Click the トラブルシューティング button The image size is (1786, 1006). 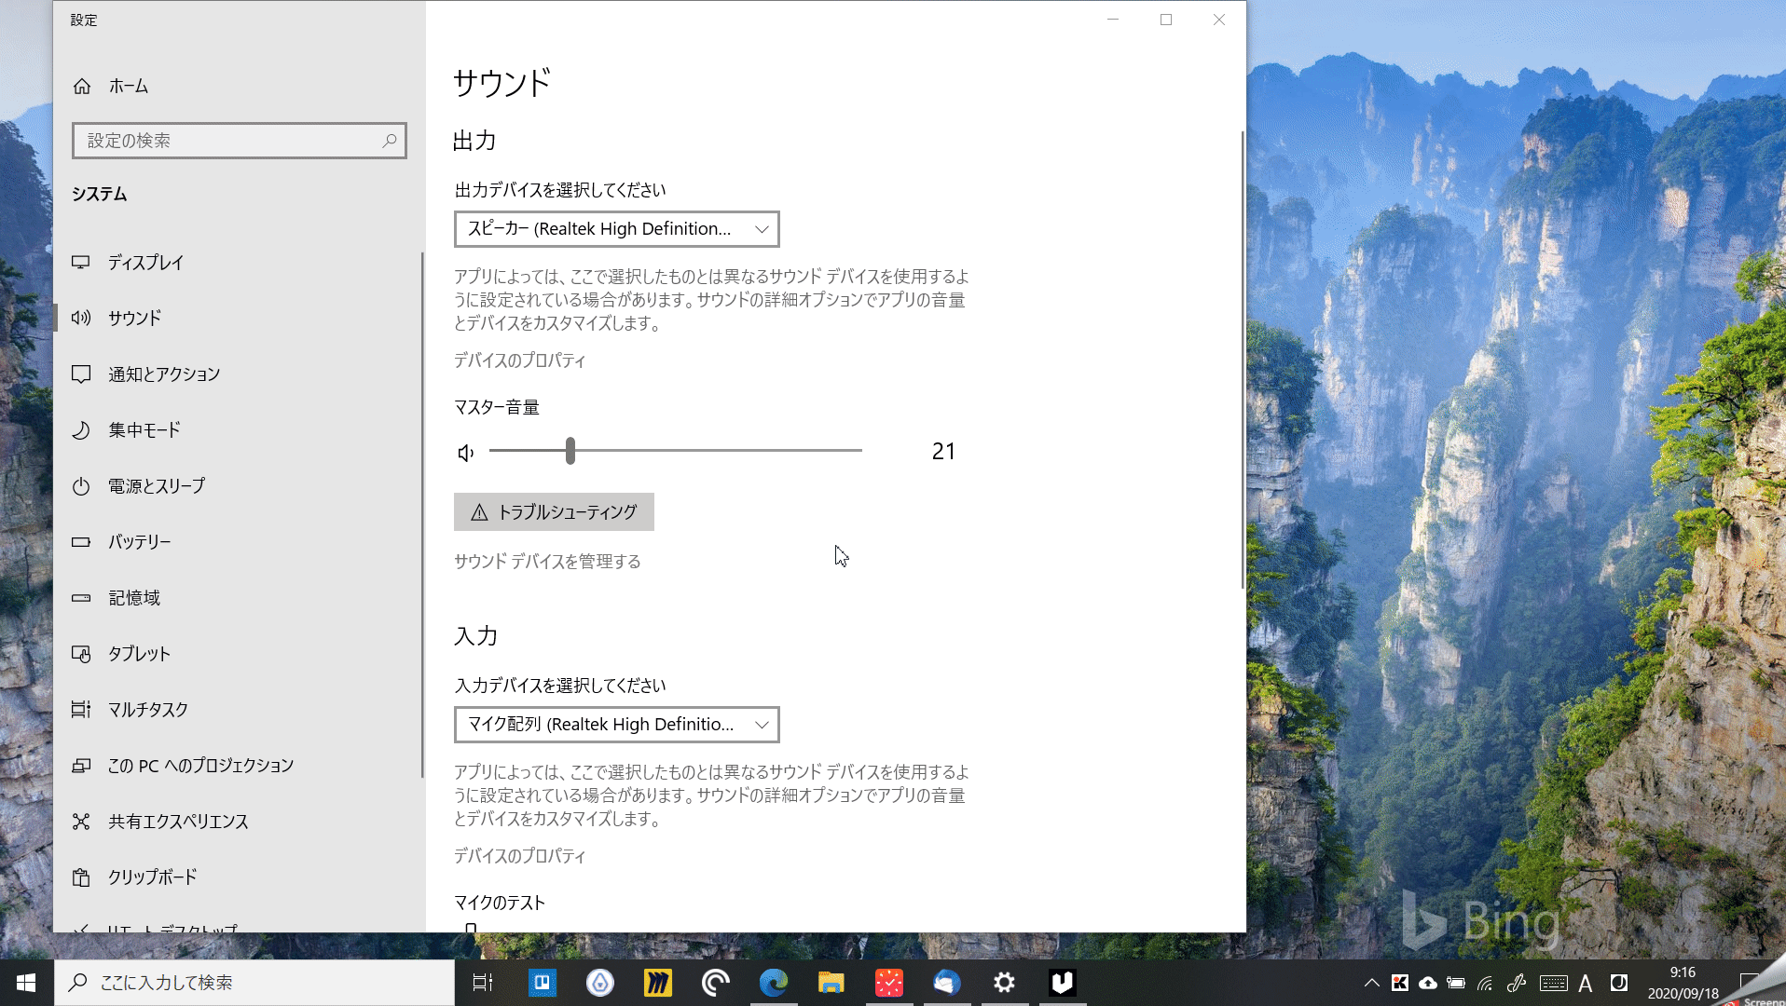(x=554, y=512)
